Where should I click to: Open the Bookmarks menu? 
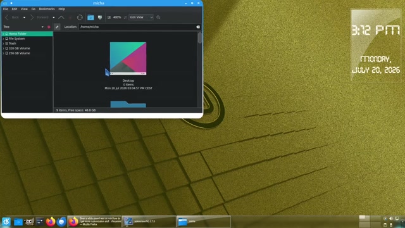pyautogui.click(x=47, y=9)
